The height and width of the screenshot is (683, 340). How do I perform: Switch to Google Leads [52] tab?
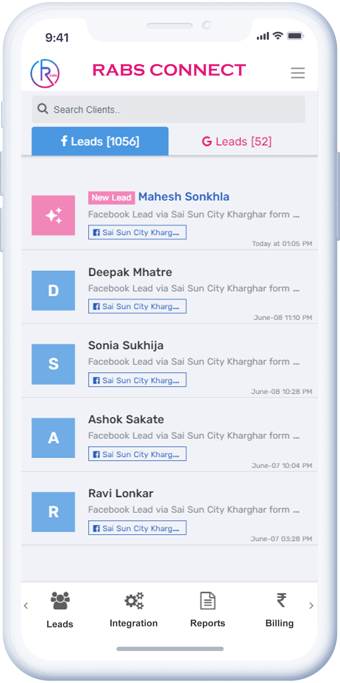(x=237, y=141)
